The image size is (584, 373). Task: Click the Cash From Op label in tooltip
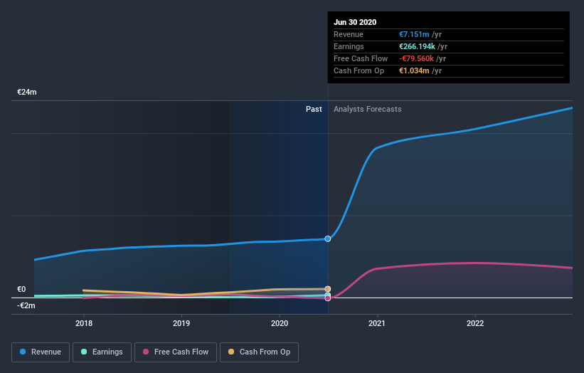point(359,70)
